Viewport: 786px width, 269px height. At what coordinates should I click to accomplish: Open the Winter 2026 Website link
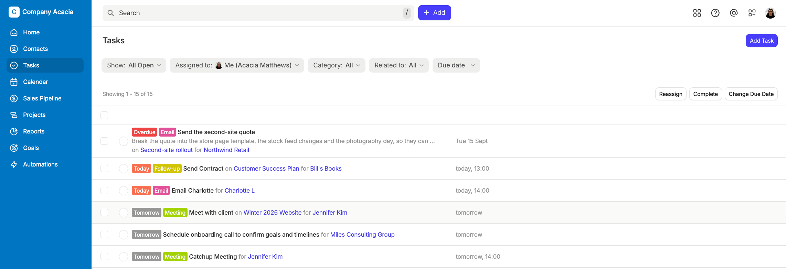coord(273,213)
